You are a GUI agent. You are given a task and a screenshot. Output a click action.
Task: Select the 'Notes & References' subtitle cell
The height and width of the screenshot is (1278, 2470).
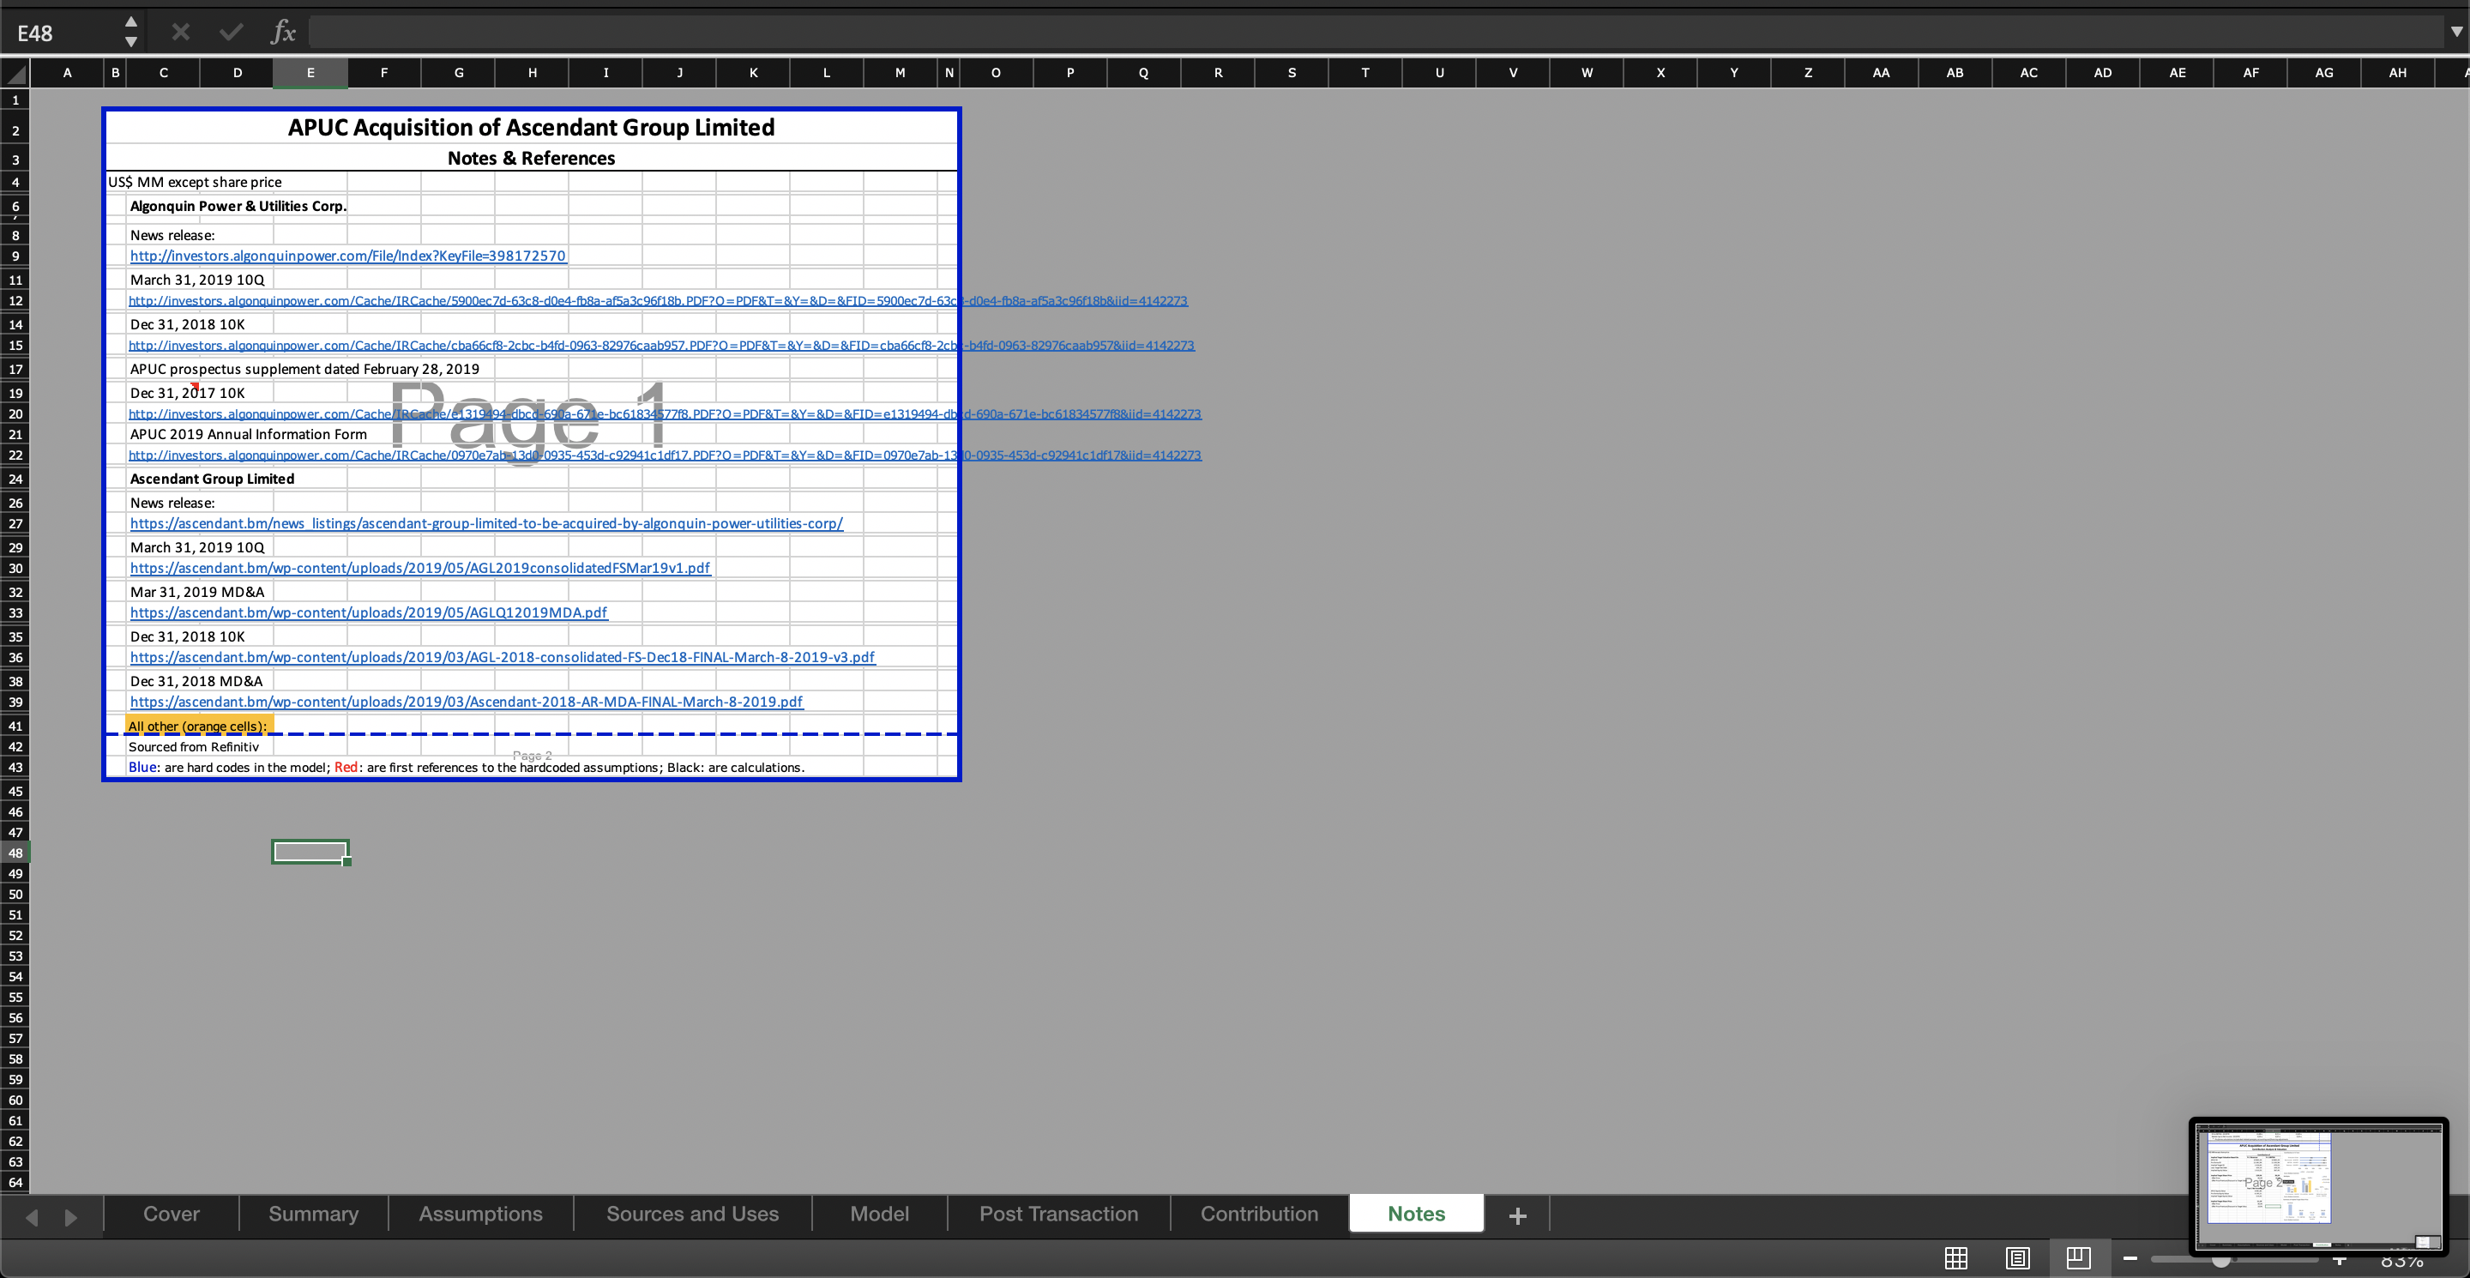pyautogui.click(x=531, y=158)
